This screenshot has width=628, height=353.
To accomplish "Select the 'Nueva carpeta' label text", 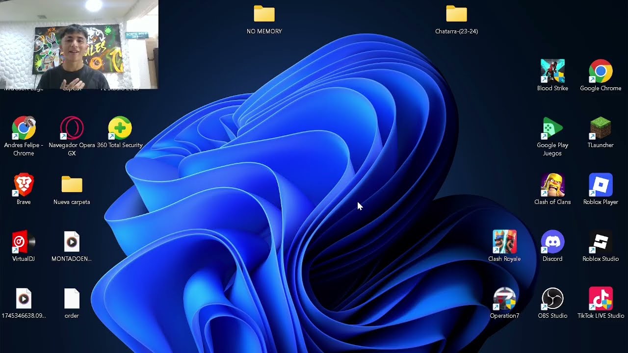I will 72,202.
